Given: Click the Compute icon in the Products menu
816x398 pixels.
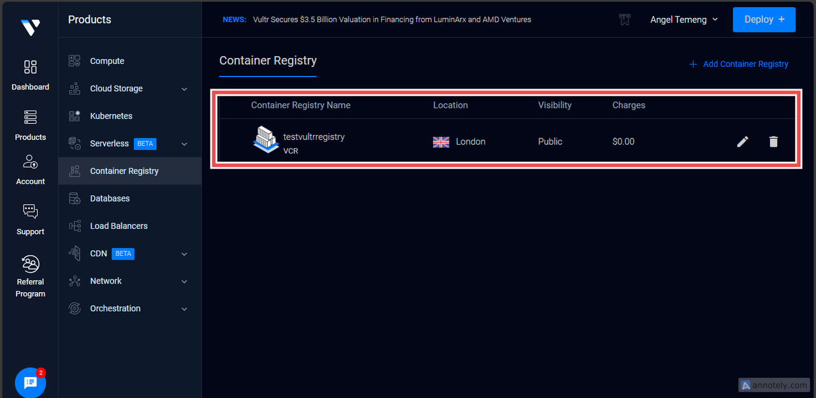Looking at the screenshot, I should (x=75, y=61).
